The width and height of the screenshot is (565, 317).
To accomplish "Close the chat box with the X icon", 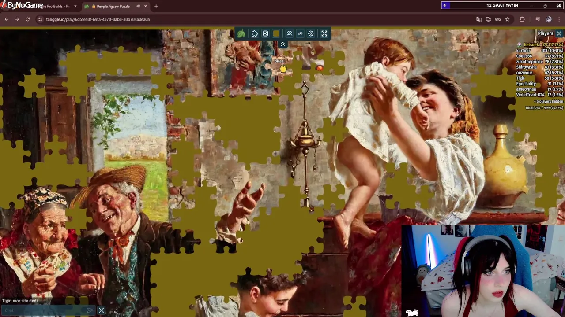I will click(x=101, y=310).
